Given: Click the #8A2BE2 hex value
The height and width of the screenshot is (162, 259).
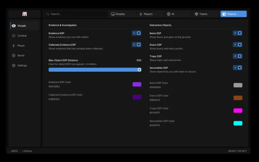Looking at the screenshot, I should pyautogui.click(x=54, y=86).
